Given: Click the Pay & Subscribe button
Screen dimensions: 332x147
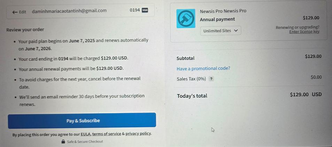Looking at the screenshot, I should click(x=82, y=121).
